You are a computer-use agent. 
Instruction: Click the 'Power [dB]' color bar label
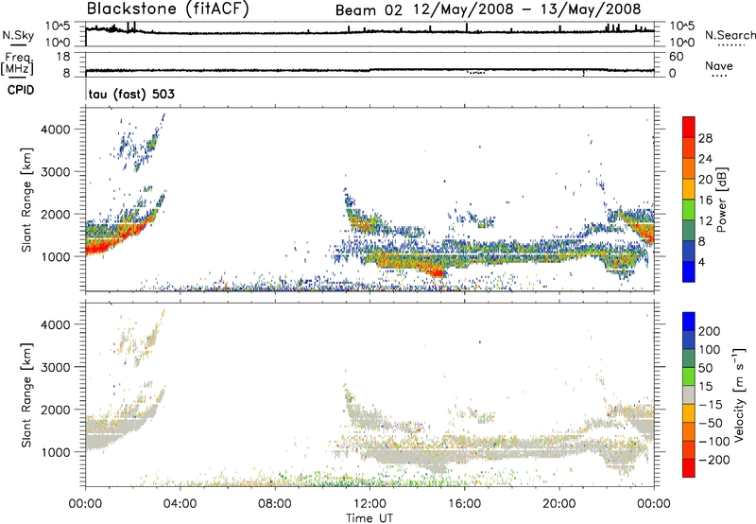(x=722, y=200)
